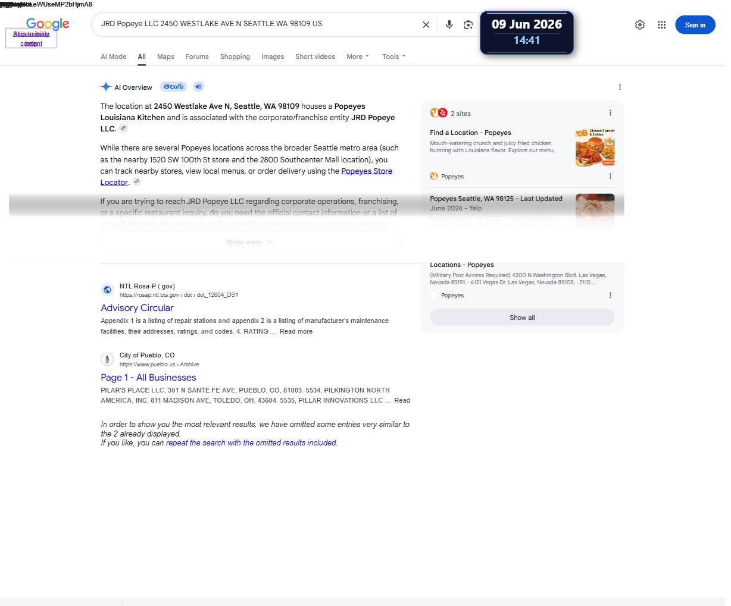Open Page 1 - All Businesses result
This screenshot has height=606, width=731.
(148, 378)
